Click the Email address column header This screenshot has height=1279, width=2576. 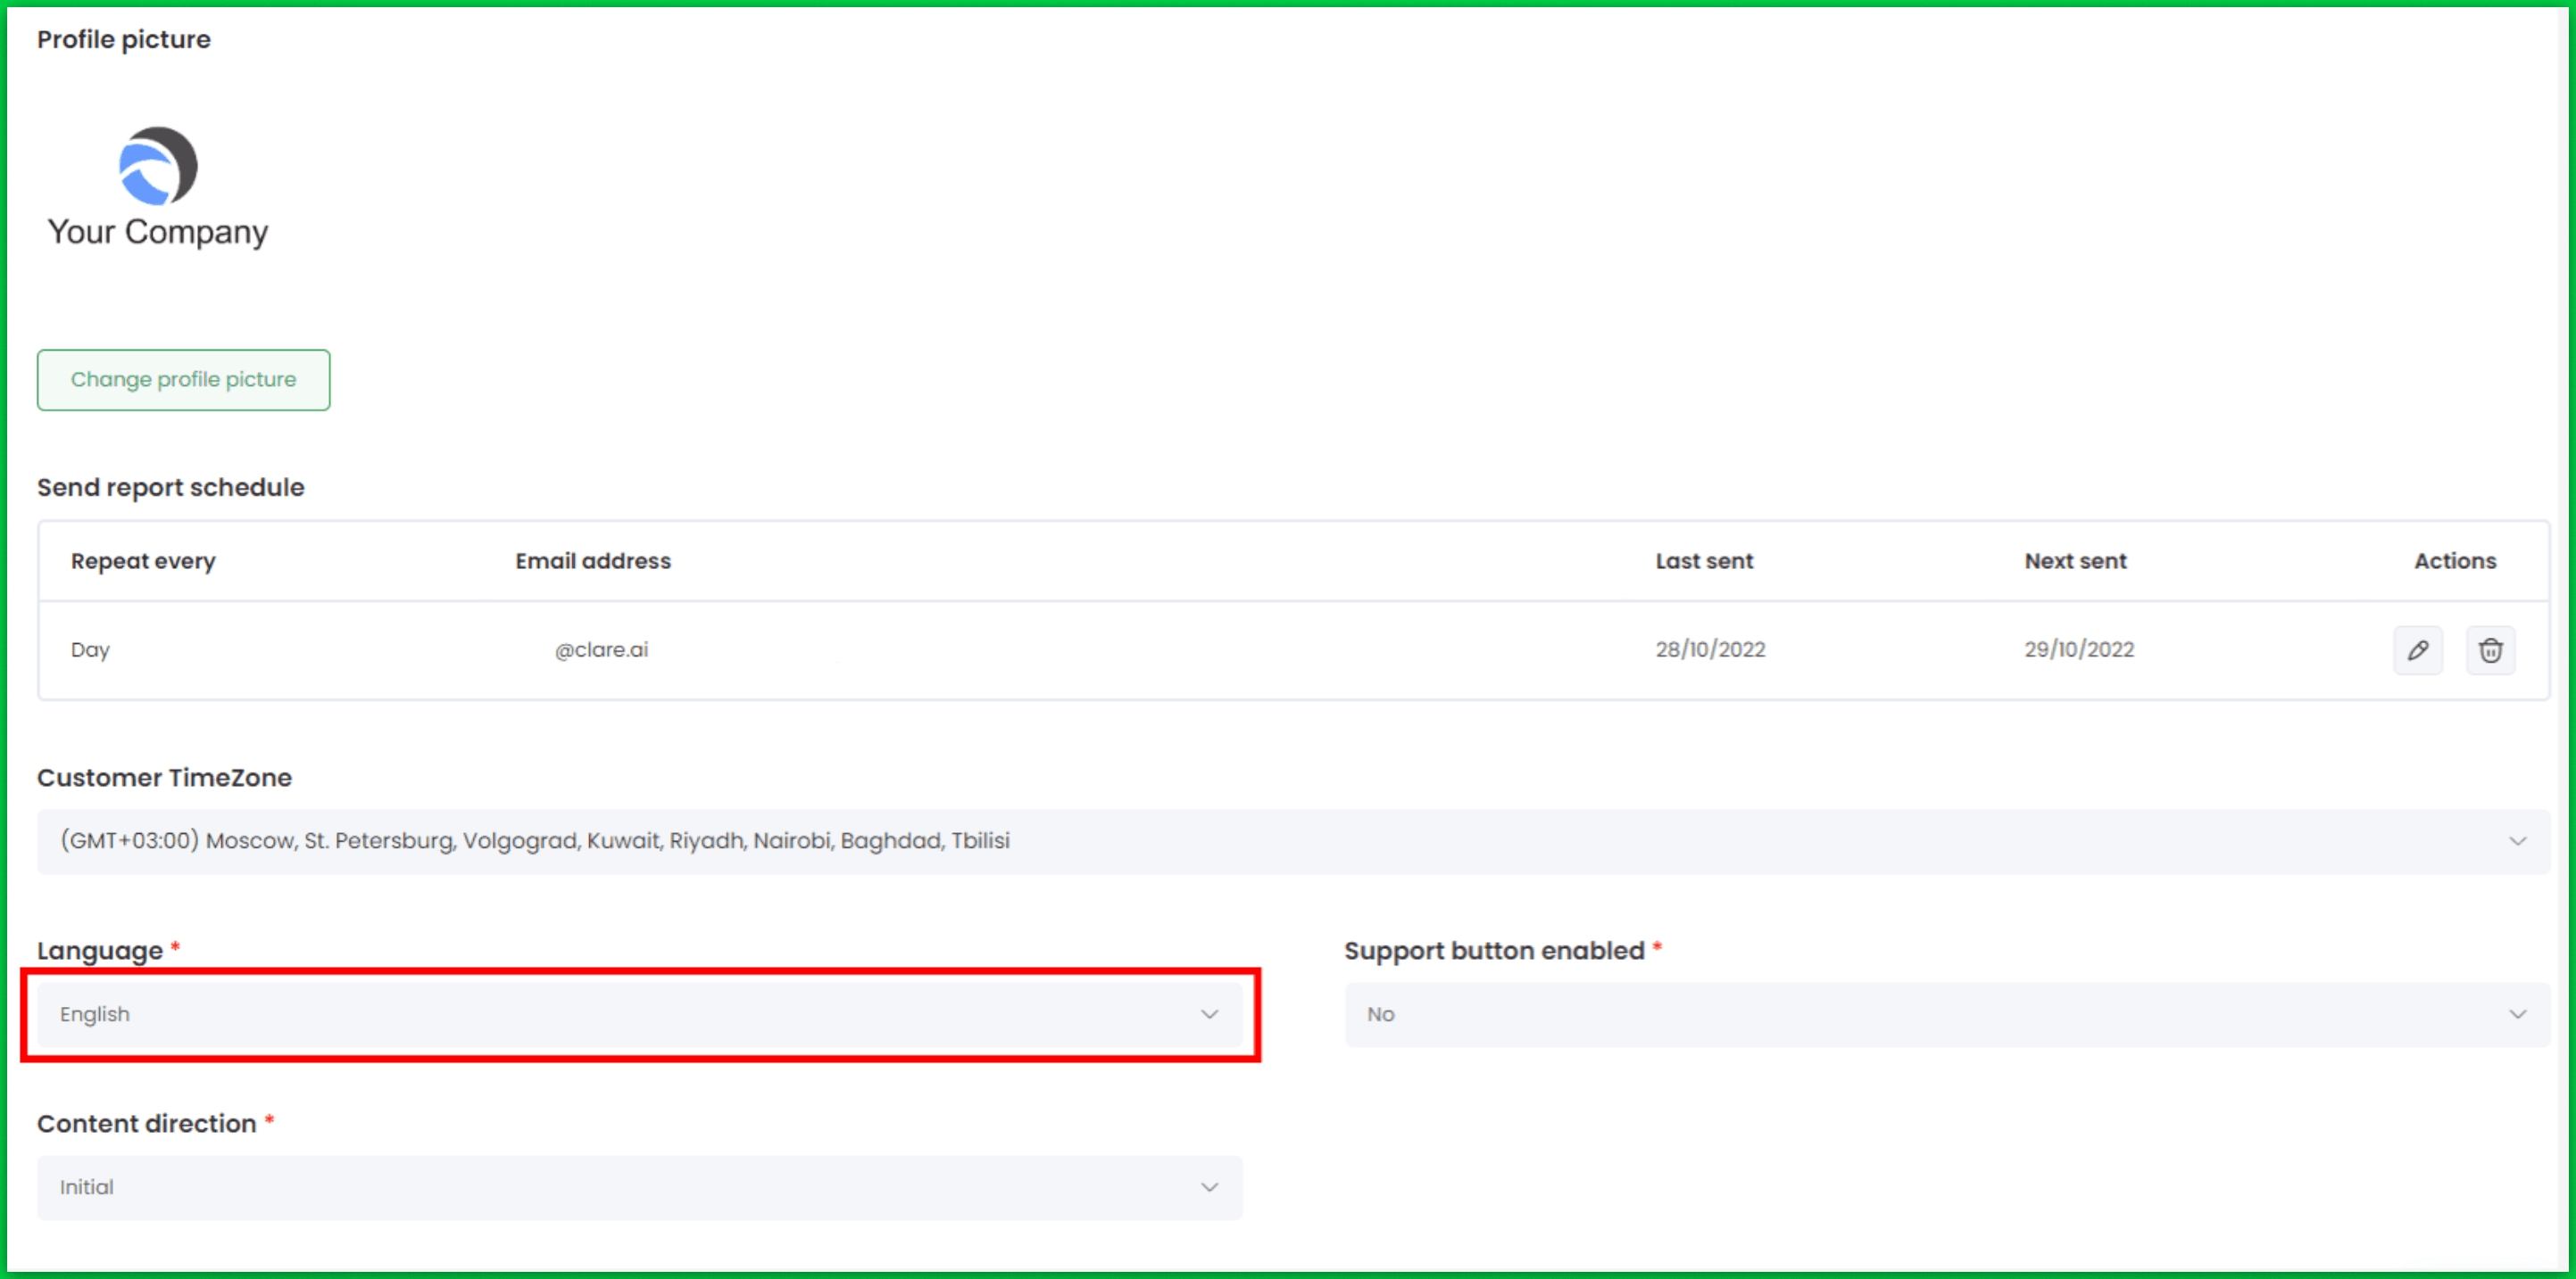coord(593,562)
